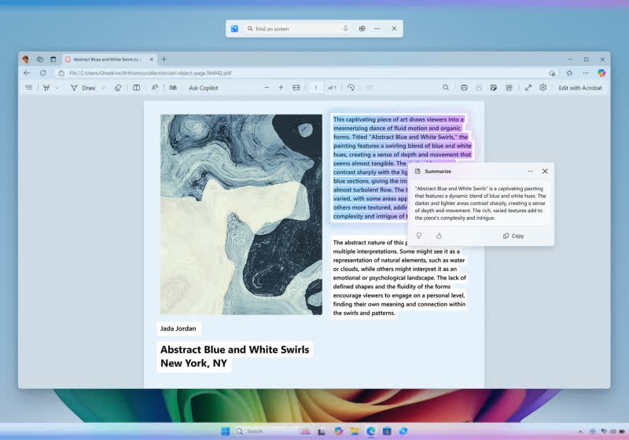Click the Copy button in Summarize
This screenshot has width=629, height=440.
(513, 236)
